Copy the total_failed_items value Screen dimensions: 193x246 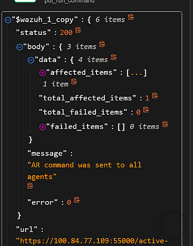tap(146, 110)
